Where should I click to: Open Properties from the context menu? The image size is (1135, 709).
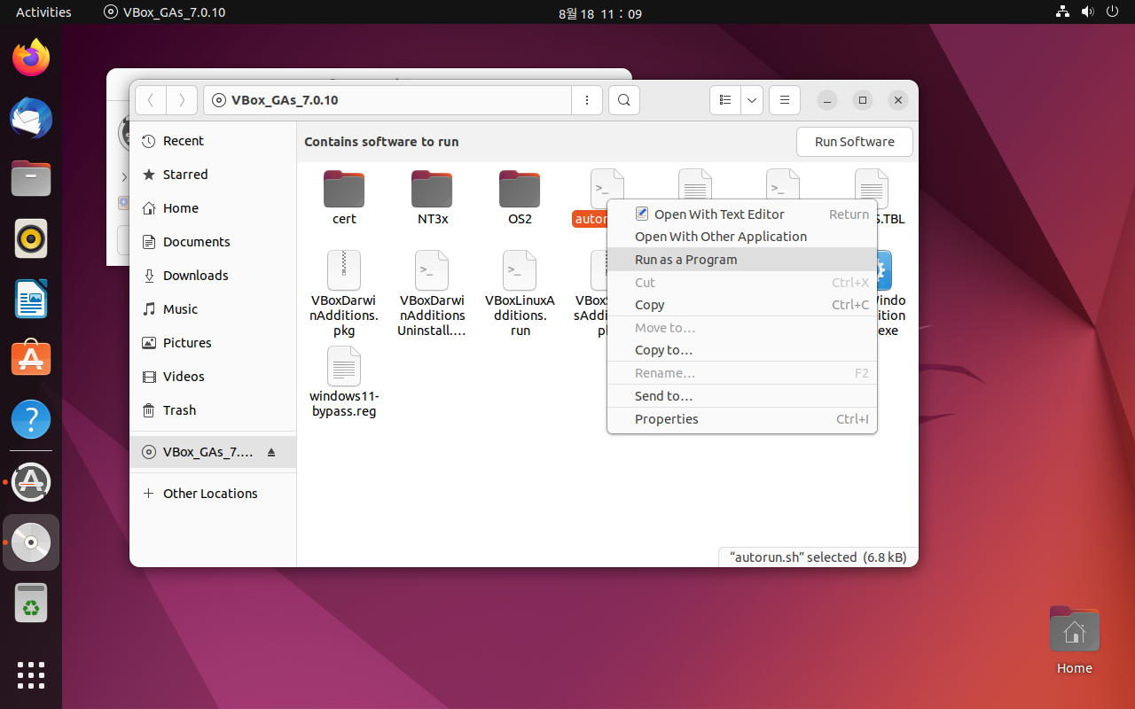741,419
